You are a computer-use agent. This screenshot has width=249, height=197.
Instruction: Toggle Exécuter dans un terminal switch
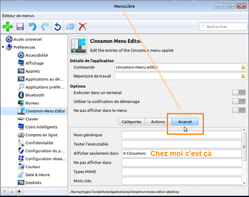tap(239, 93)
